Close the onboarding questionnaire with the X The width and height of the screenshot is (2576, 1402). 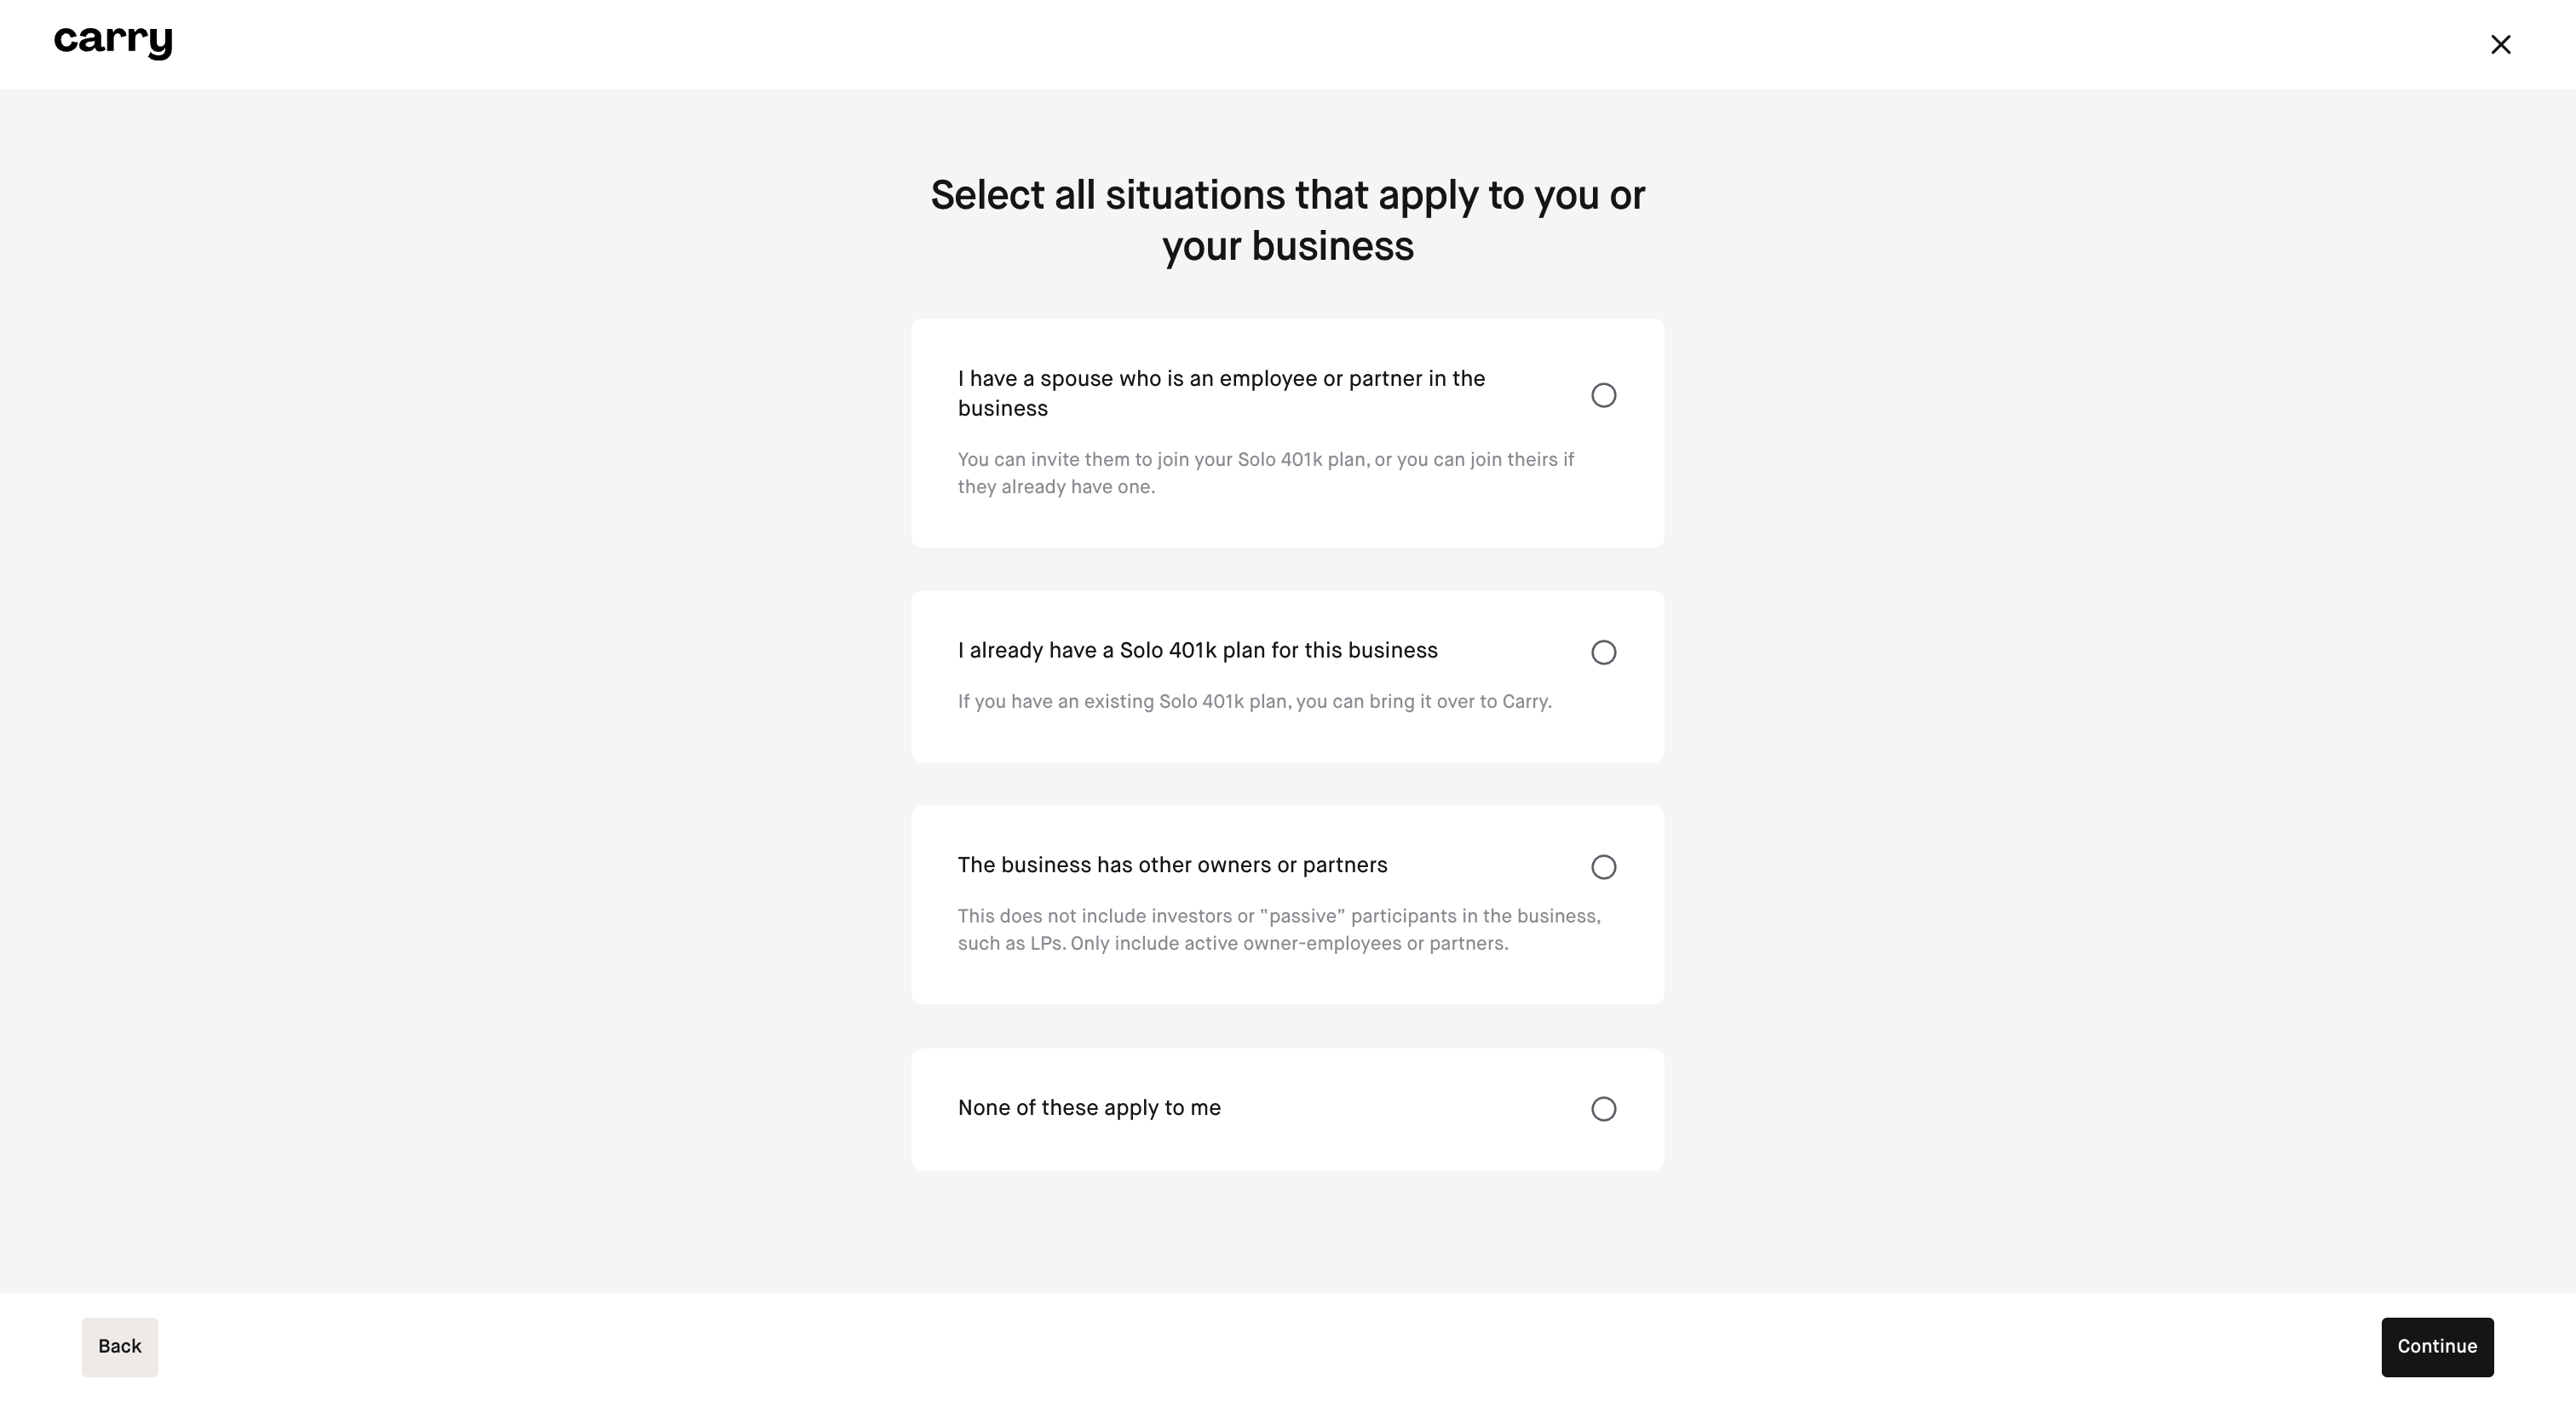pos(2500,44)
